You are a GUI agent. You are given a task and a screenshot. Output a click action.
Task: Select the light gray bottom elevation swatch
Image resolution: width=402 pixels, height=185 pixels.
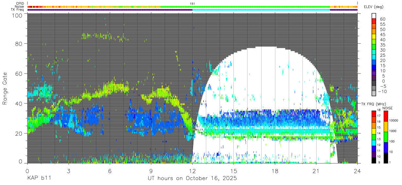tap(374, 94)
